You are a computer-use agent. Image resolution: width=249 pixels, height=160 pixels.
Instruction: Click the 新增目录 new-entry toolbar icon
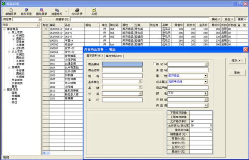point(11,10)
